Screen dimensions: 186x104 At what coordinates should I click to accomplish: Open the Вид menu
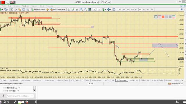tap(10, 6)
